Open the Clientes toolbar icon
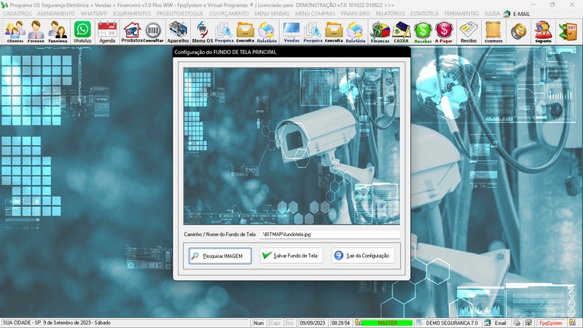The image size is (583, 328). [15, 31]
